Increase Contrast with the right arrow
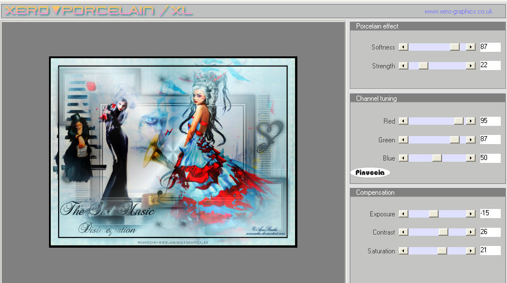This screenshot has width=507, height=283. pyautogui.click(x=471, y=232)
